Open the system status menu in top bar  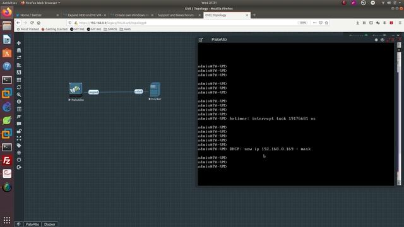[x=391, y=3]
